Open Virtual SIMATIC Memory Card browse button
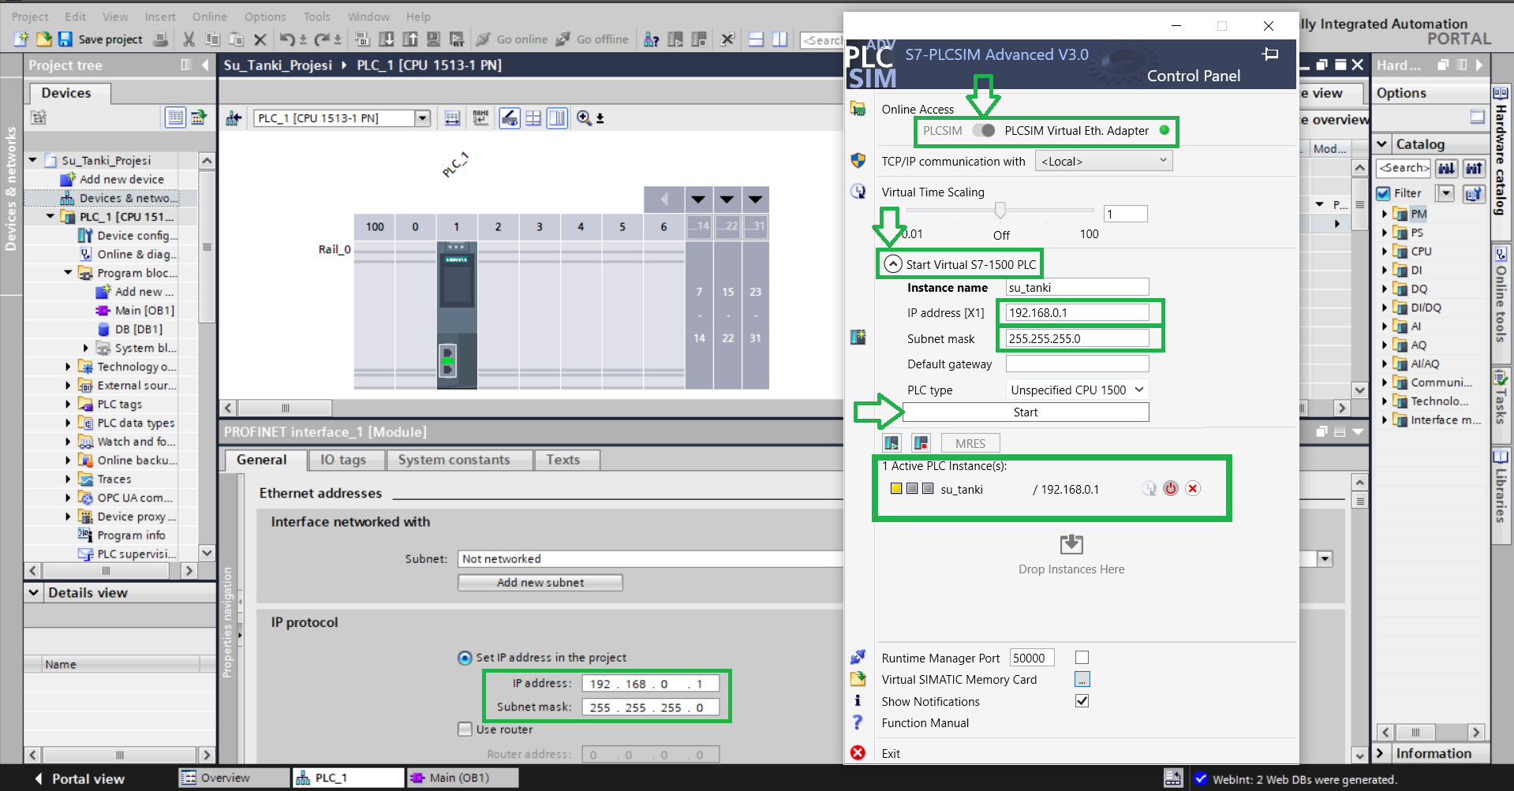 click(x=1082, y=680)
